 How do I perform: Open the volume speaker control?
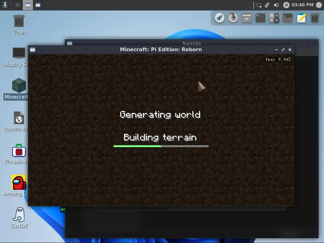click(276, 5)
